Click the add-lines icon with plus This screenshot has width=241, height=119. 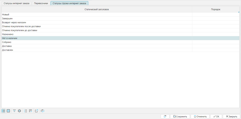(x=31, y=111)
